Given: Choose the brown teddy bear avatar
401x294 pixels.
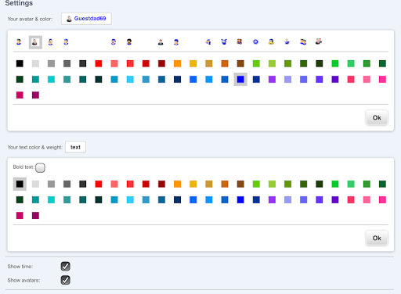Looking at the screenshot, I should tap(240, 41).
